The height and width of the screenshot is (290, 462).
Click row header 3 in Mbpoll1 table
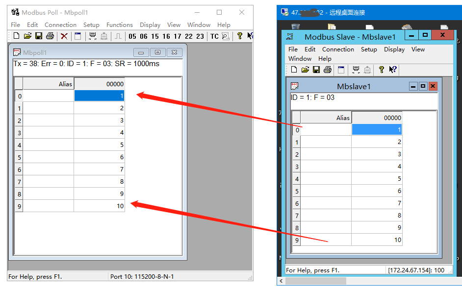point(19,133)
